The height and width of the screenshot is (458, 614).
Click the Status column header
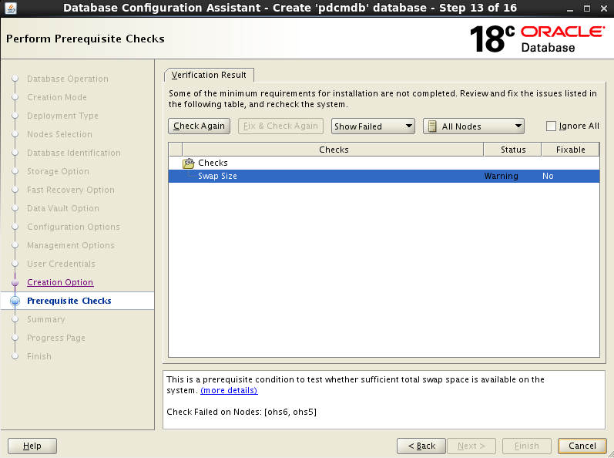point(513,150)
